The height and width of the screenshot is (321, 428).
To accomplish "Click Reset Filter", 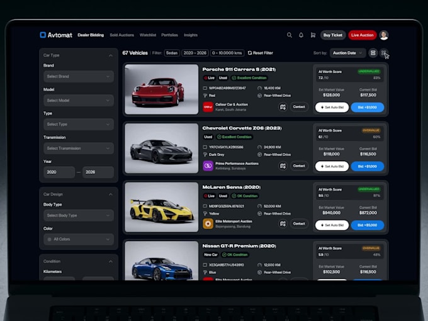I will [x=261, y=53].
